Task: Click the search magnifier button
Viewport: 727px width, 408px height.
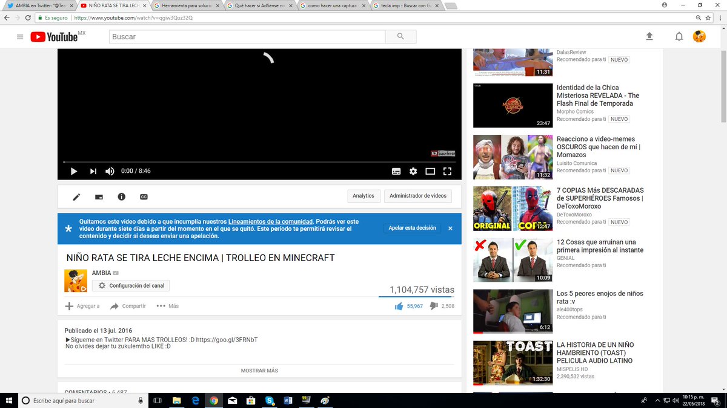Action: click(400, 37)
